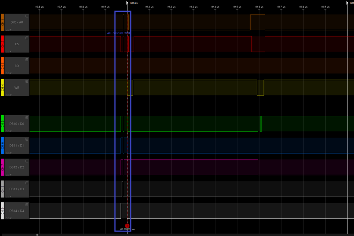Collapse the DB10 / D0 channel with its minus icon
Image resolution: width=354 pixels, height=236 pixels.
(27, 118)
